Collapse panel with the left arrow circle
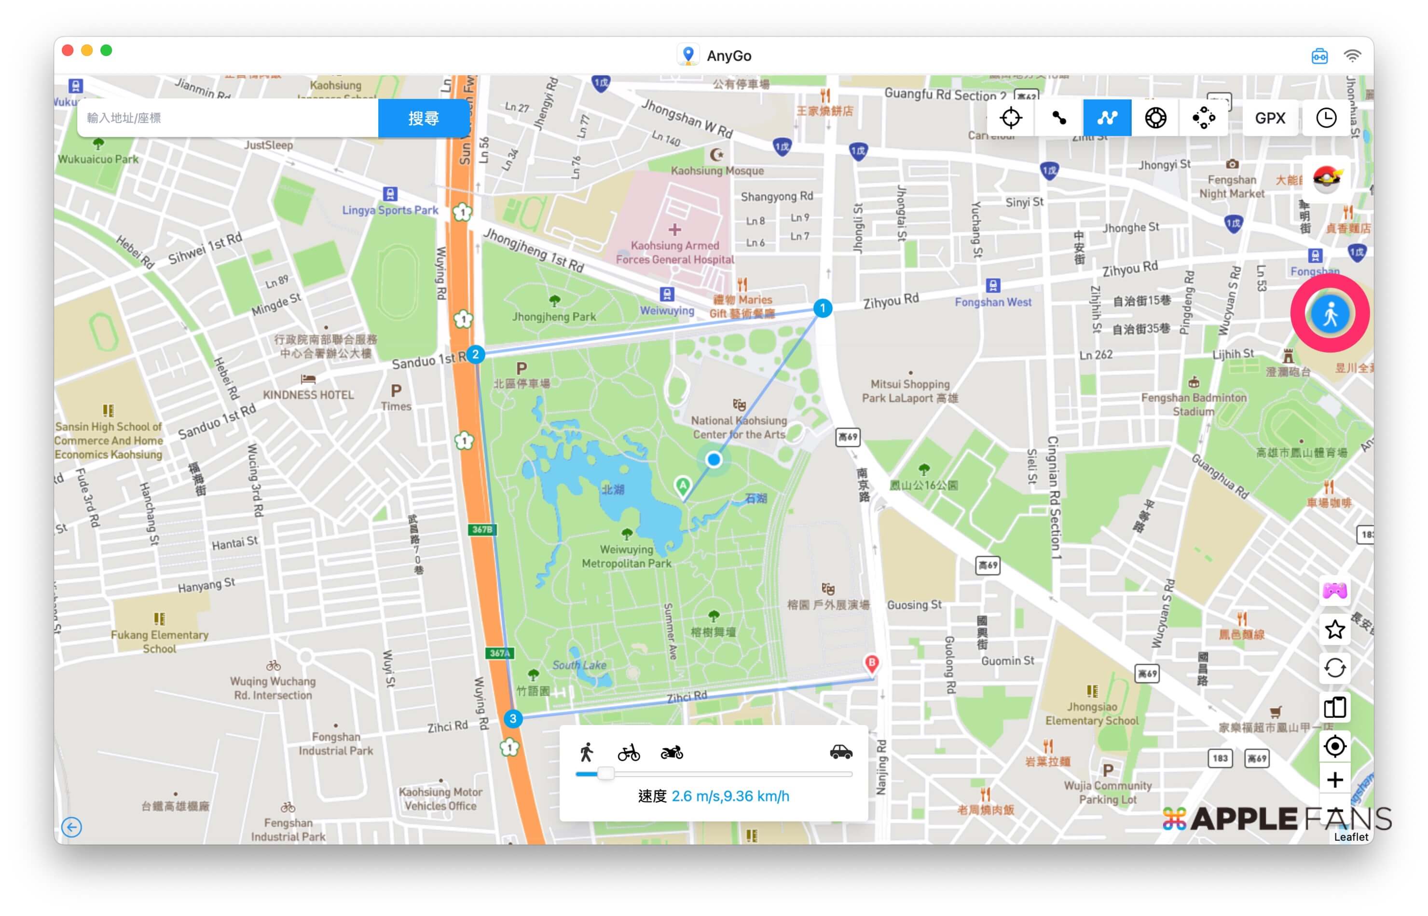 pos(71,826)
